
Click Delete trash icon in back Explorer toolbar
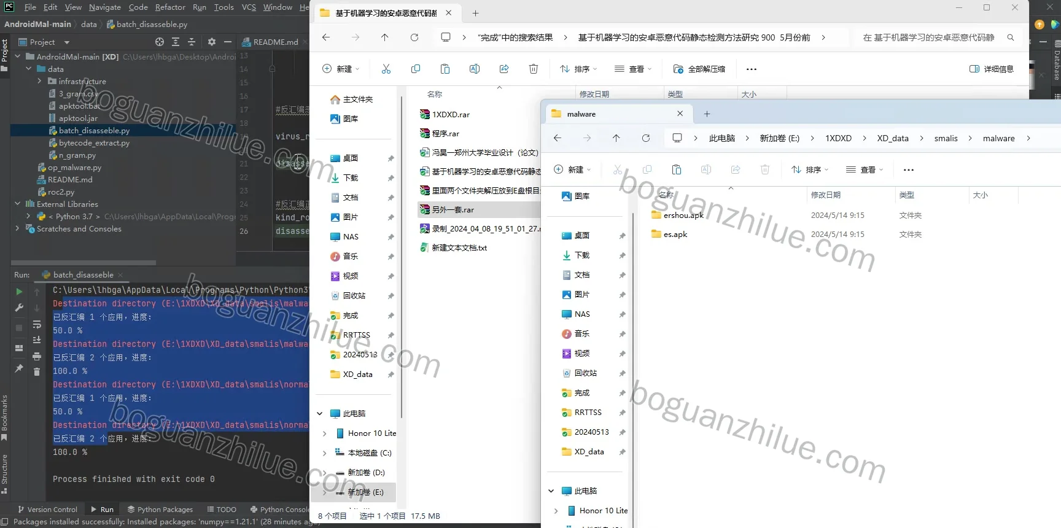click(x=534, y=69)
